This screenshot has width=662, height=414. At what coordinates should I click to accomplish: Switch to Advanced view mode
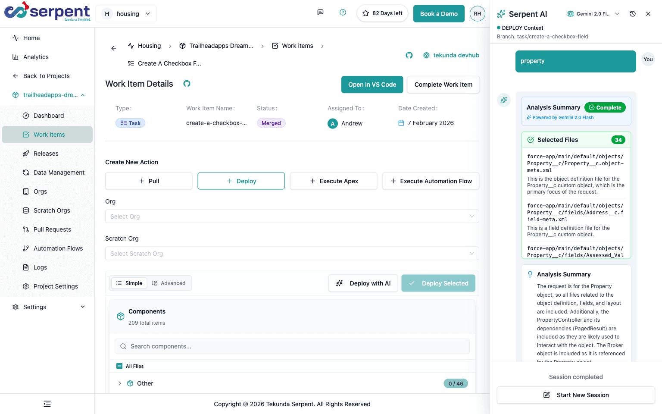169,283
